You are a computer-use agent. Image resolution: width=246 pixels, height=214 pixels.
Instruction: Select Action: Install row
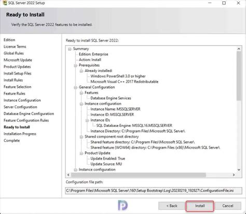point(90,60)
